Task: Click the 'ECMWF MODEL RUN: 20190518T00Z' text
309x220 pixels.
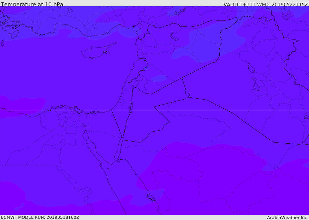Action: point(40,217)
